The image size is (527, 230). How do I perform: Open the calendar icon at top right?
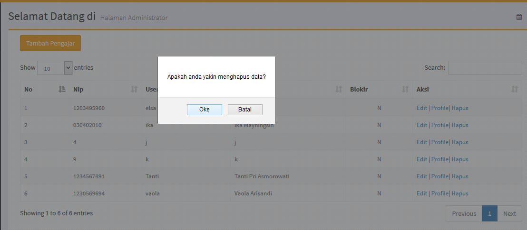[x=519, y=17]
